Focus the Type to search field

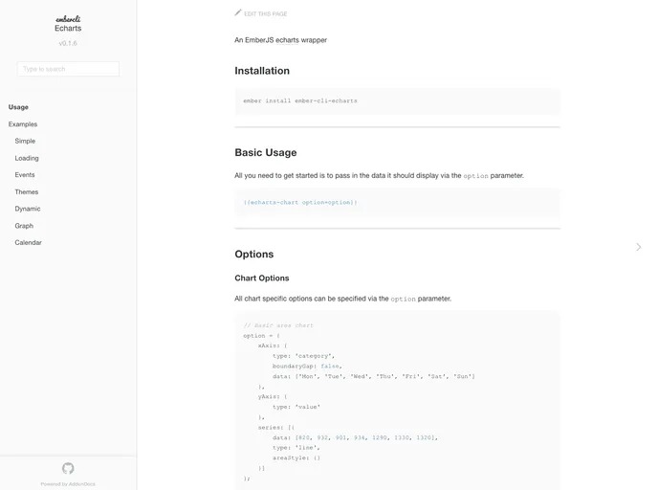coord(68,69)
